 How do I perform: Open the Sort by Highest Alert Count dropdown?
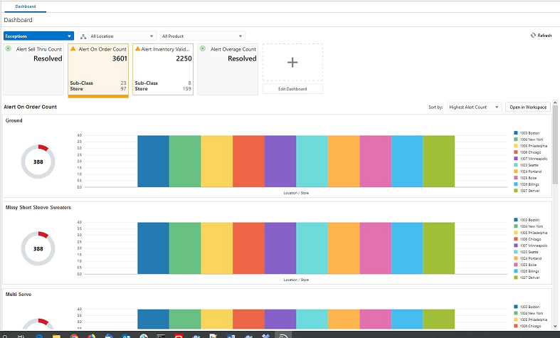(475, 107)
